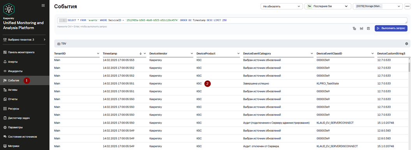Screen dimensions: 414x150
Task: Open Параметры via its gear icon
Action: [x=5, y=127]
